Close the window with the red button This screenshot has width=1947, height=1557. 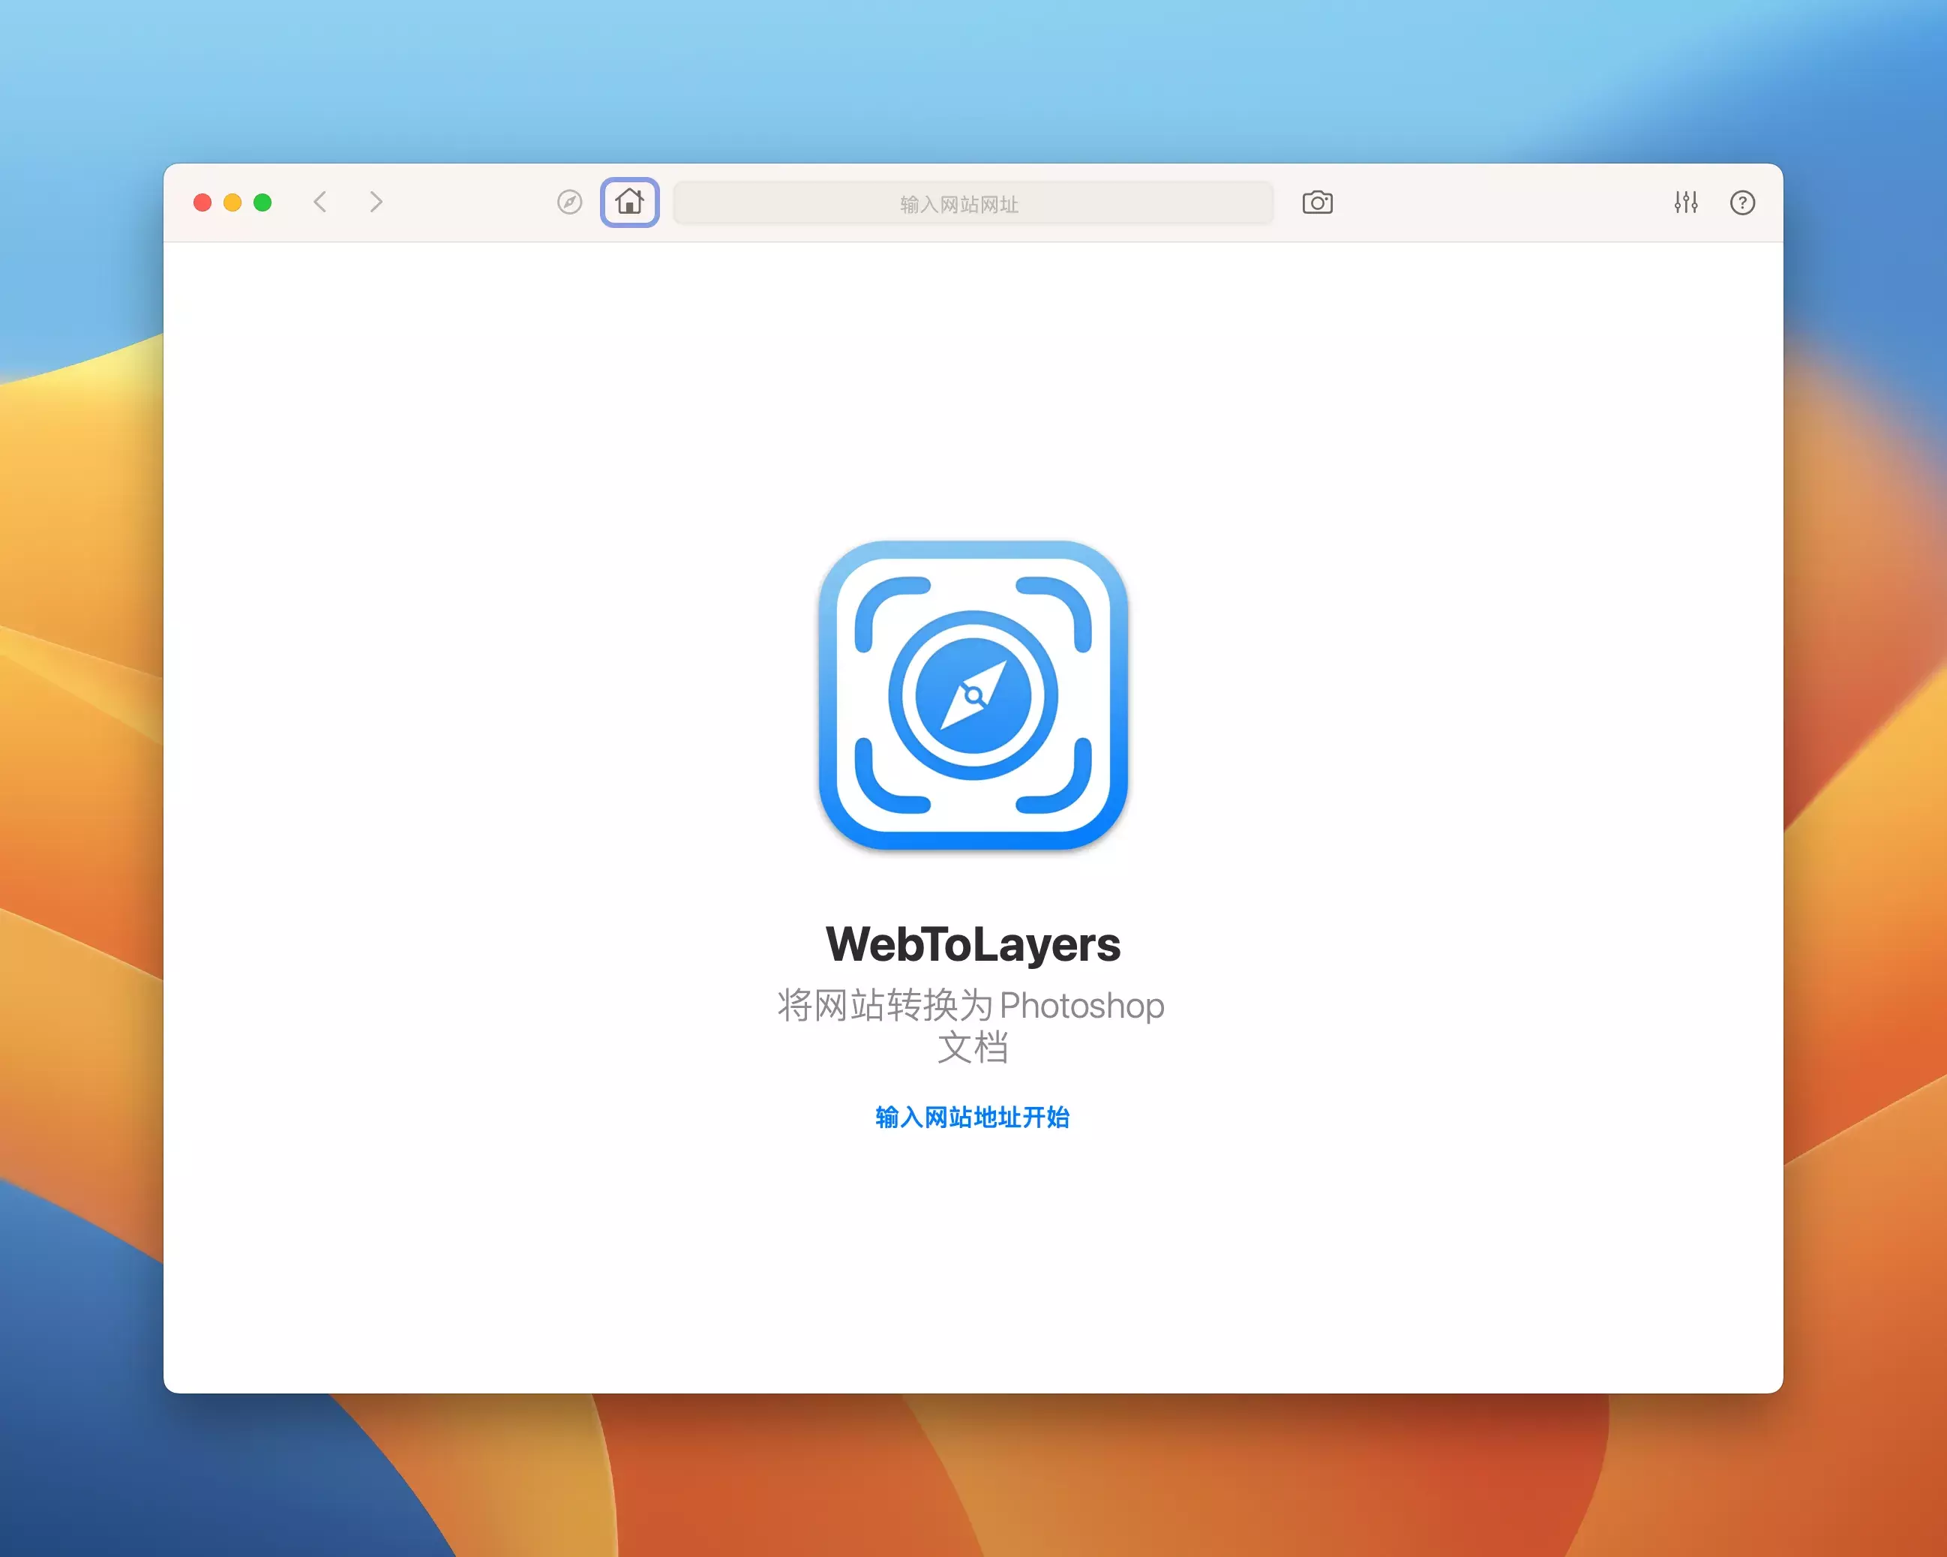[202, 202]
